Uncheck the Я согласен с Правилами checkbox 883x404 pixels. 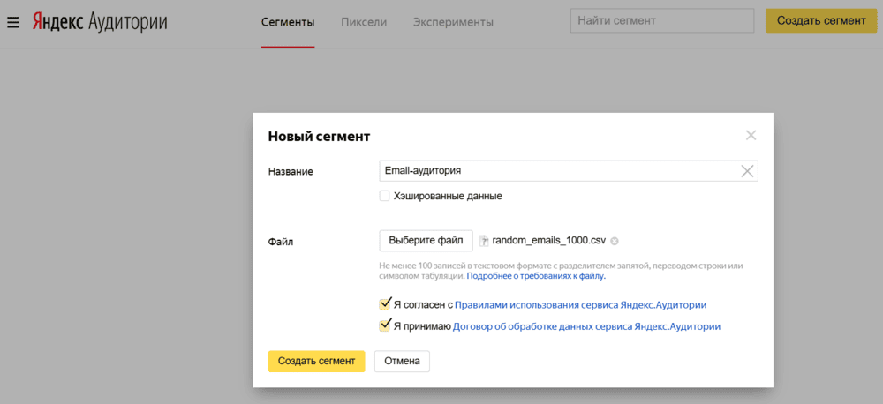click(x=385, y=304)
